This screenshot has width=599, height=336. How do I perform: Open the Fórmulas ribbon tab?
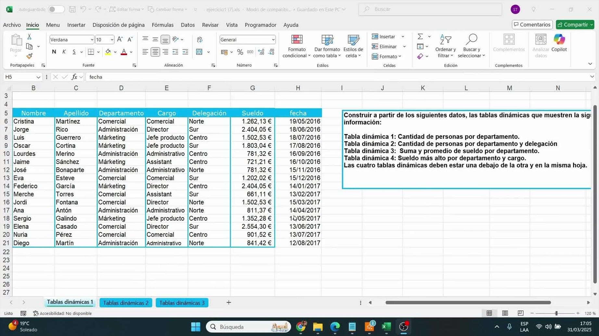point(162,25)
